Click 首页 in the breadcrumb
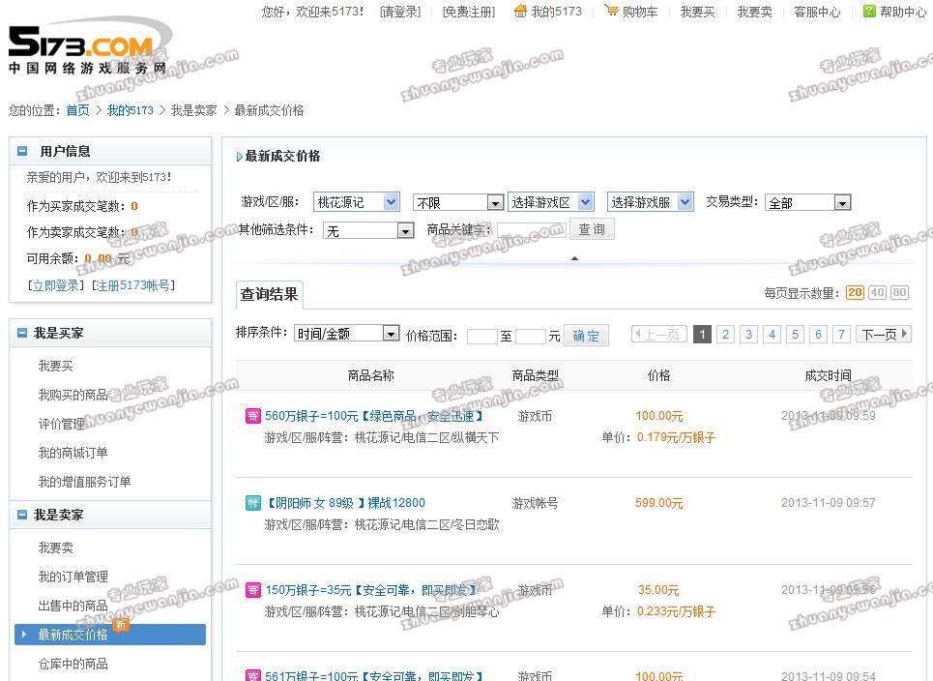 pos(77,110)
